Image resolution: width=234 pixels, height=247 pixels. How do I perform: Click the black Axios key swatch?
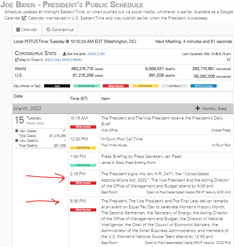click(x=57, y=86)
